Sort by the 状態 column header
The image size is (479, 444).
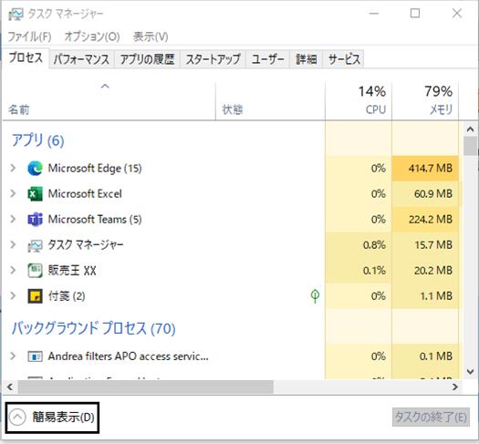pos(270,101)
